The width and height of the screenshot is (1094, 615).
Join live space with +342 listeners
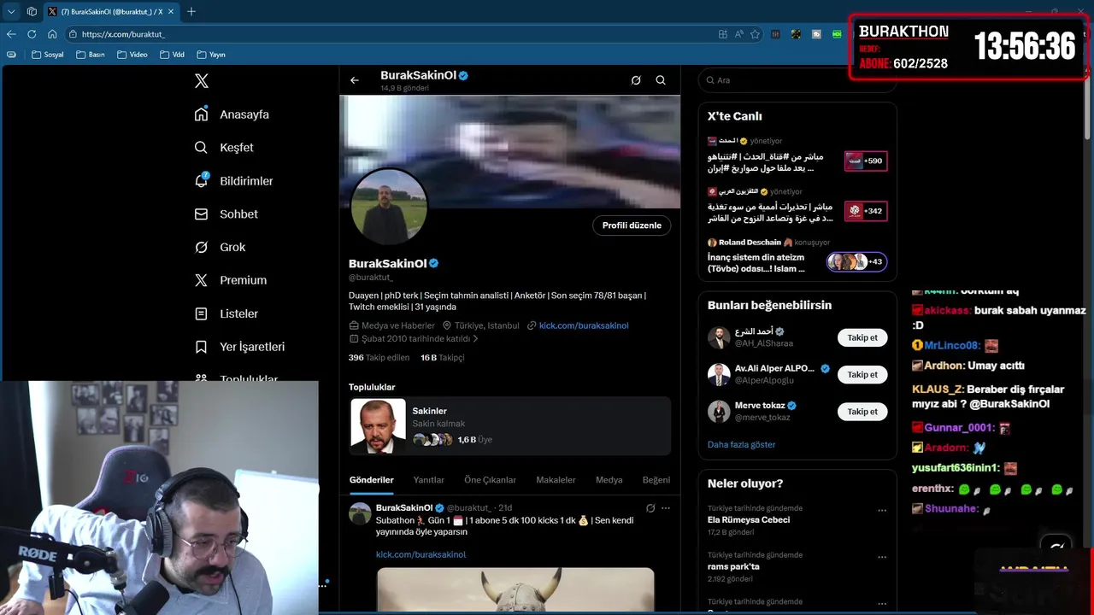tap(866, 211)
